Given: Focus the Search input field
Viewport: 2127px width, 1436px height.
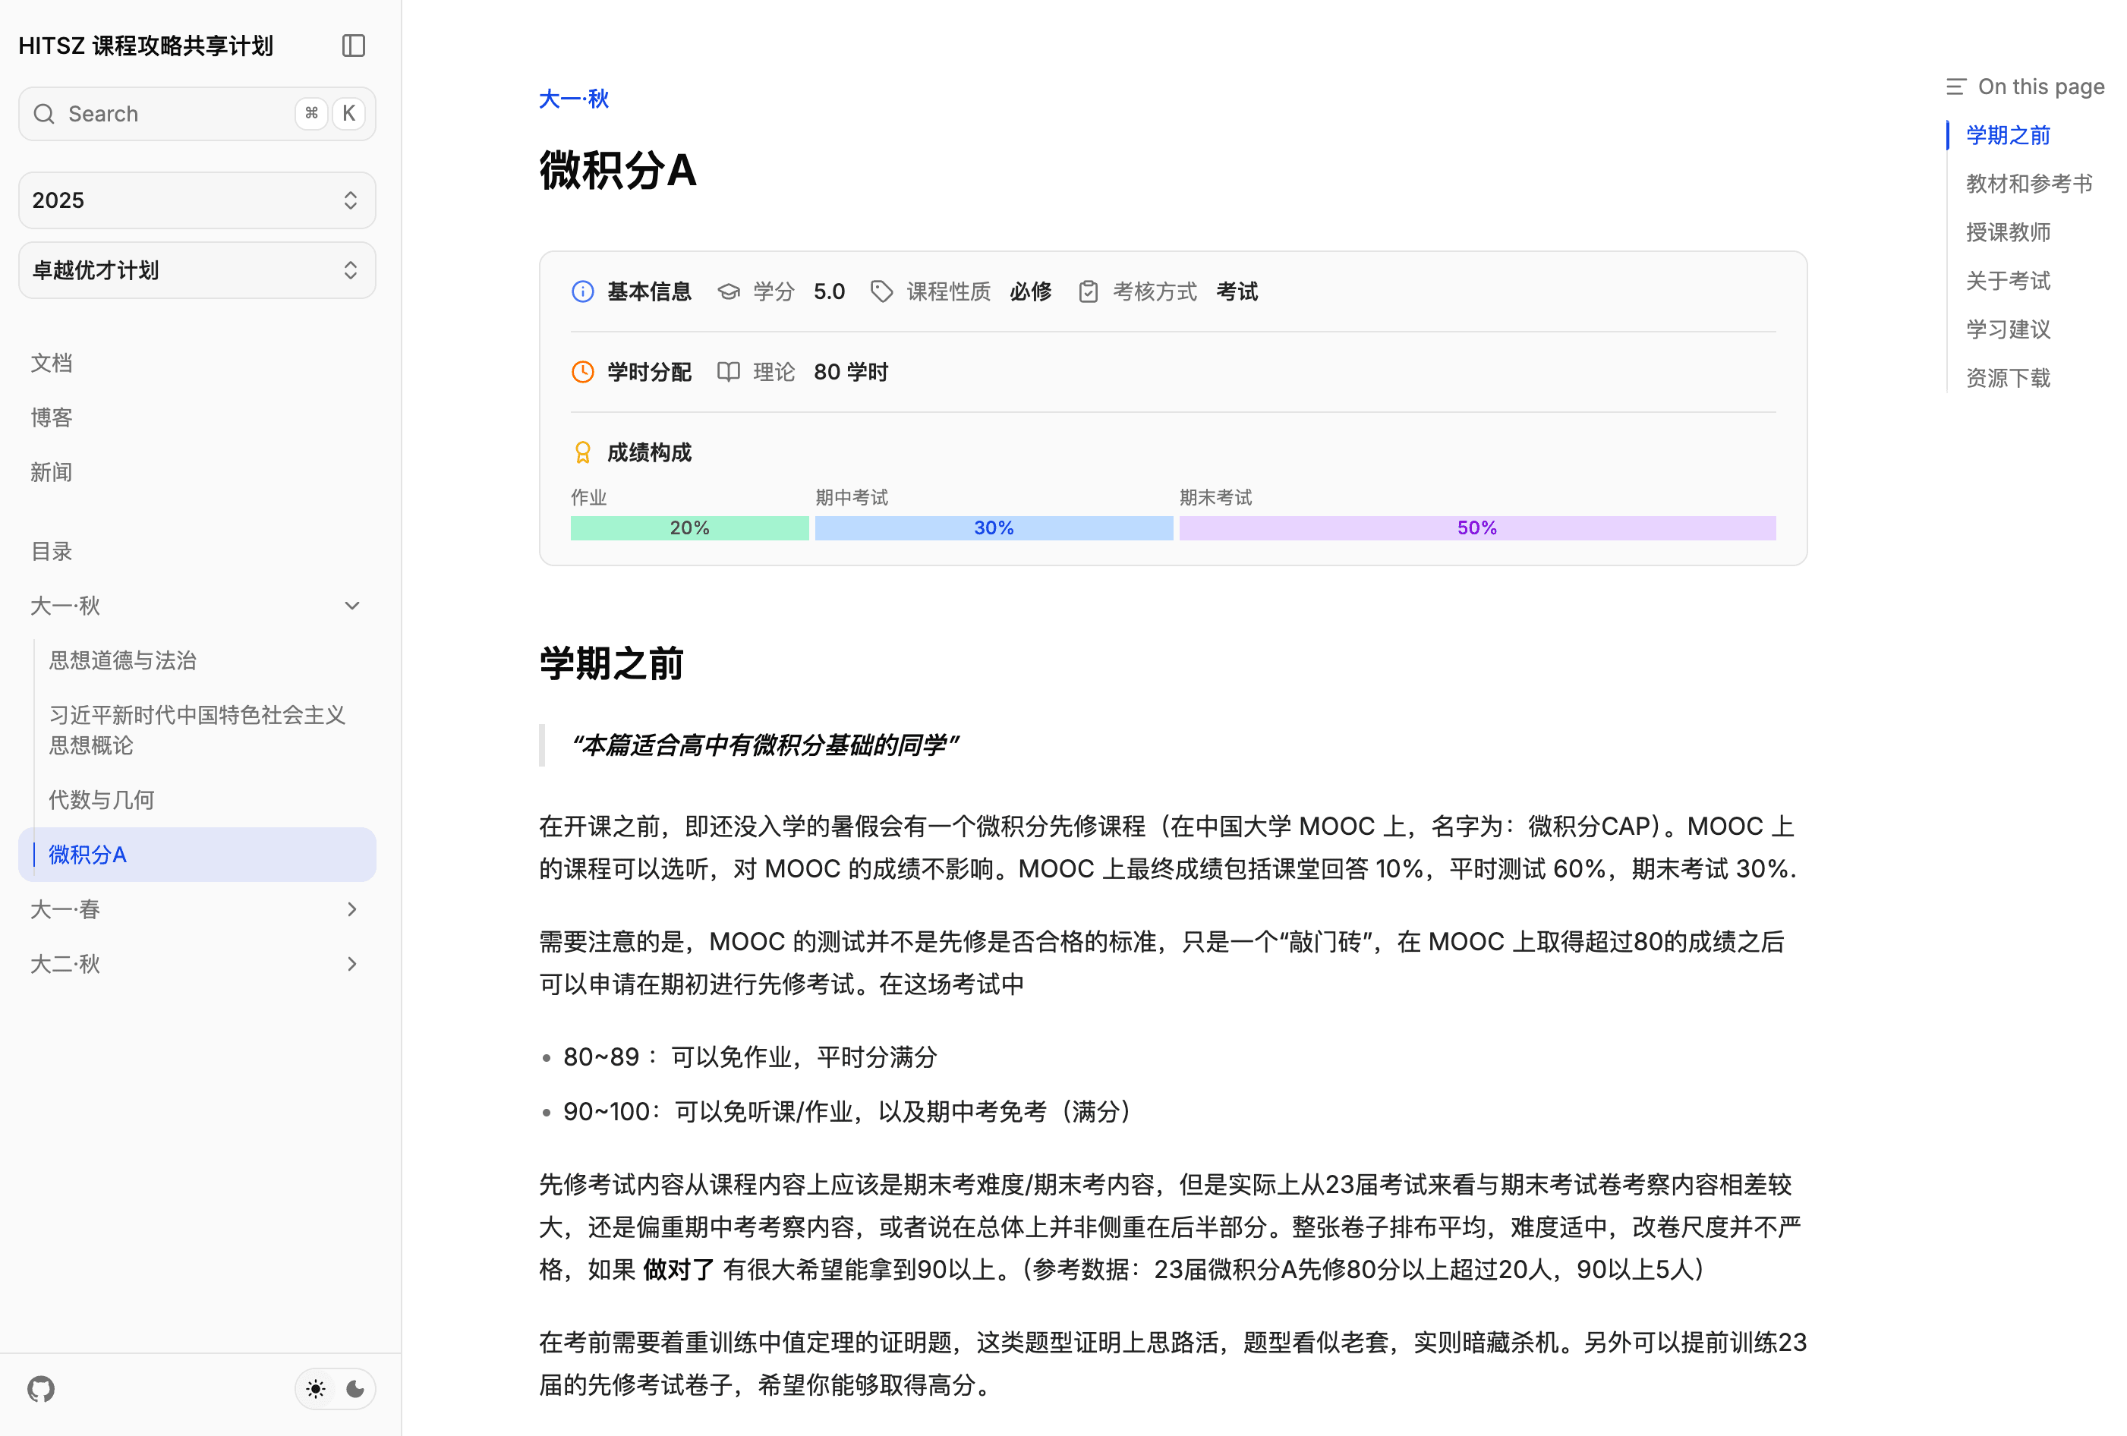Looking at the screenshot, I should [x=197, y=114].
